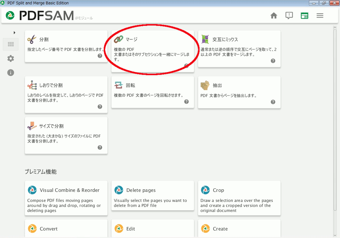Open Delete pages premium feature

click(x=141, y=190)
